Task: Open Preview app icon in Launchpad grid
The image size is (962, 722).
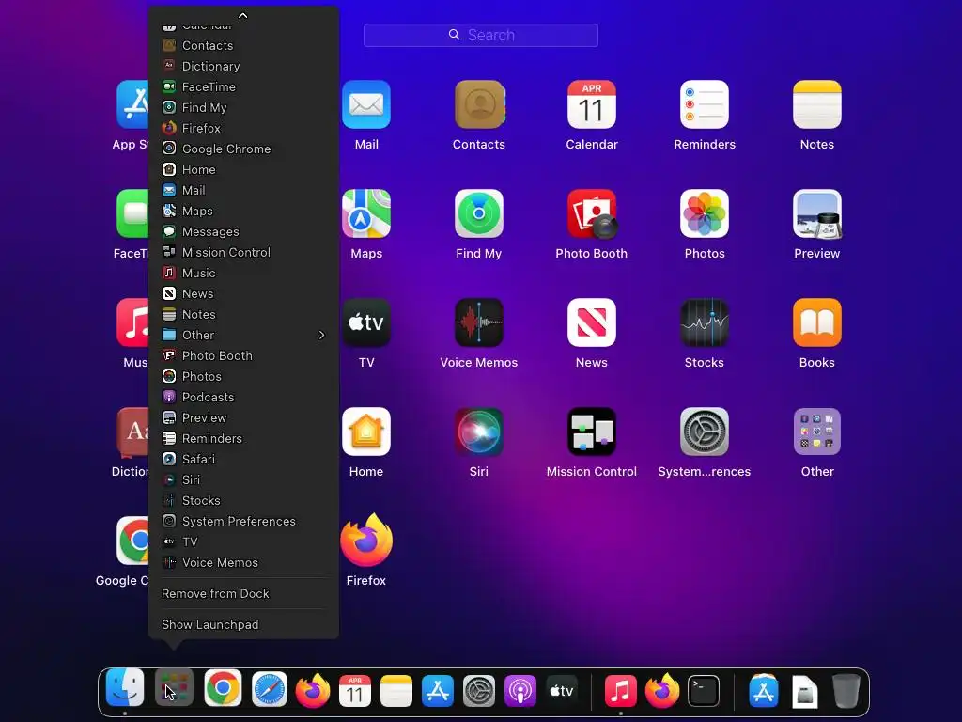Action: pyautogui.click(x=817, y=213)
